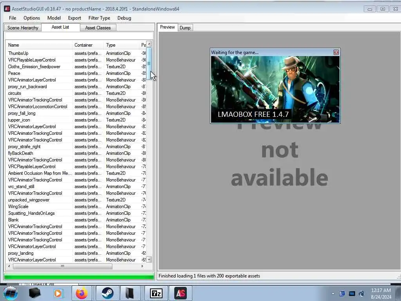
Task: Click the horizontal scroll right arrow
Action: click(x=143, y=266)
